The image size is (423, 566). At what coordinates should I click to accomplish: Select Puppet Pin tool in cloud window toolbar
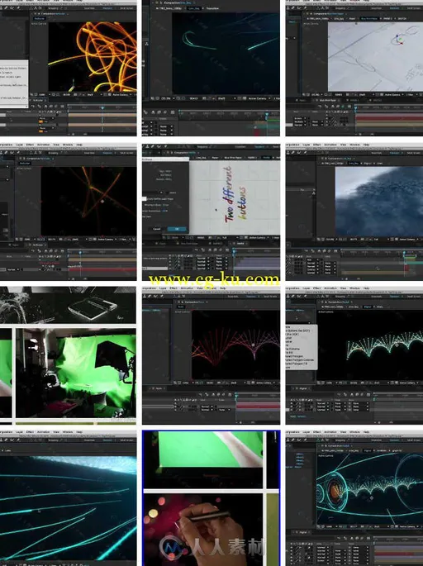pyautogui.click(x=306, y=153)
